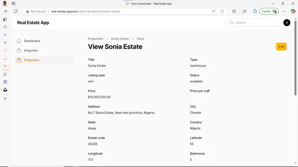The height and width of the screenshot is (167, 298).
Task: Switch to the GitHub pinned tab
Action: [x=5, y=27]
